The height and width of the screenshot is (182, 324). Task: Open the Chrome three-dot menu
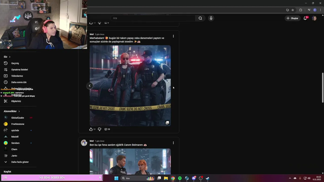click(320, 10)
